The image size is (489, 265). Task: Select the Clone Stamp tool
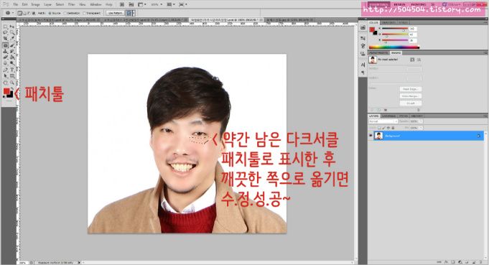pyautogui.click(x=6, y=52)
